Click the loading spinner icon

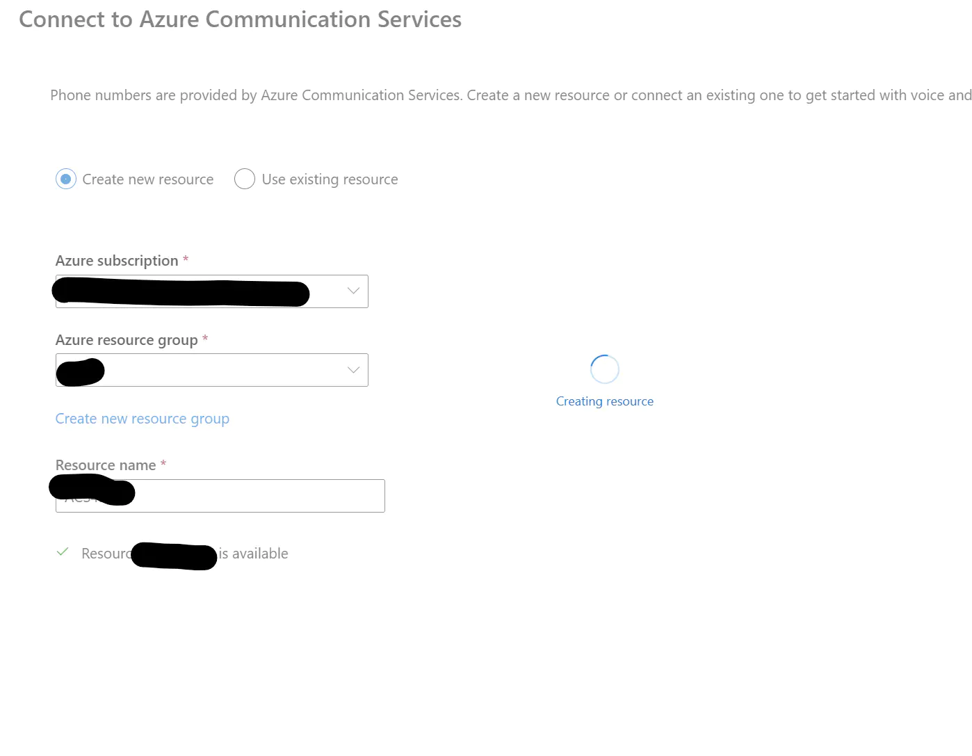tap(605, 369)
